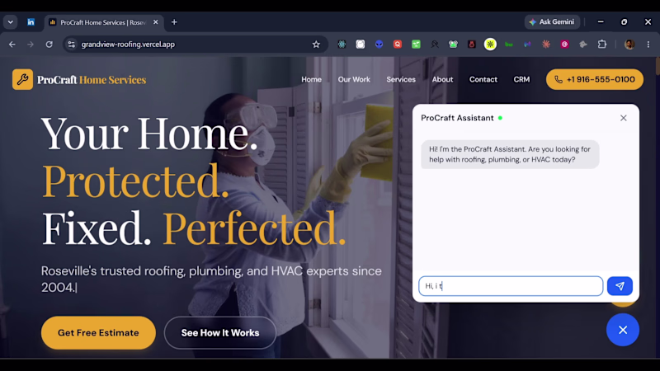Click the ProCraft wrench logo icon
The width and height of the screenshot is (660, 371).
[x=22, y=79]
